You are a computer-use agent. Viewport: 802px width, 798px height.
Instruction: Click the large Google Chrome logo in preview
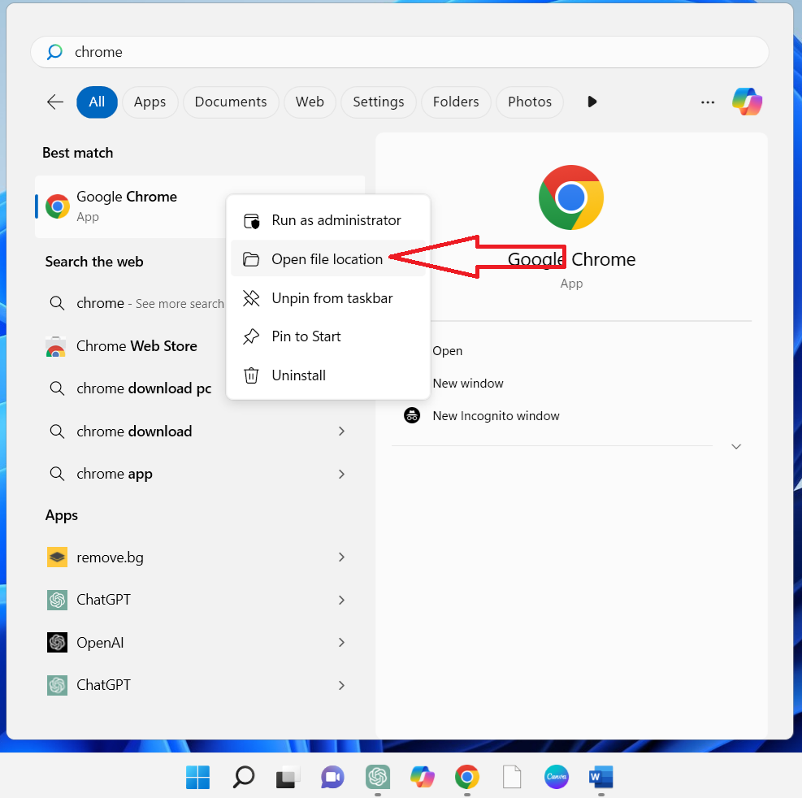coord(570,197)
